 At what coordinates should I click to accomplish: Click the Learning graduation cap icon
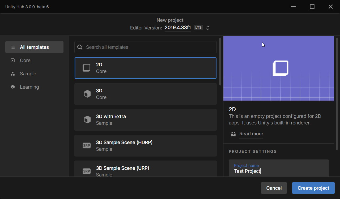tap(12, 87)
